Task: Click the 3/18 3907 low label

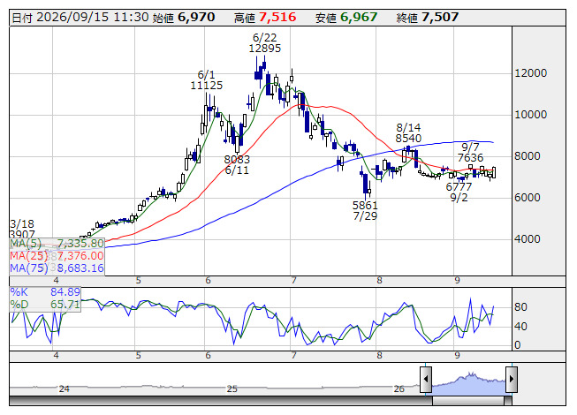Action: tap(22, 229)
